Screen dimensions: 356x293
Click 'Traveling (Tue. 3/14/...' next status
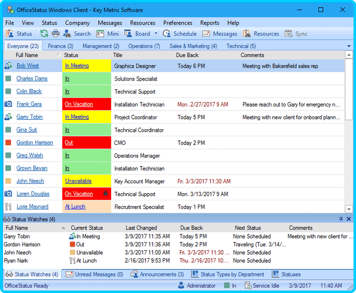pyautogui.click(x=260, y=244)
